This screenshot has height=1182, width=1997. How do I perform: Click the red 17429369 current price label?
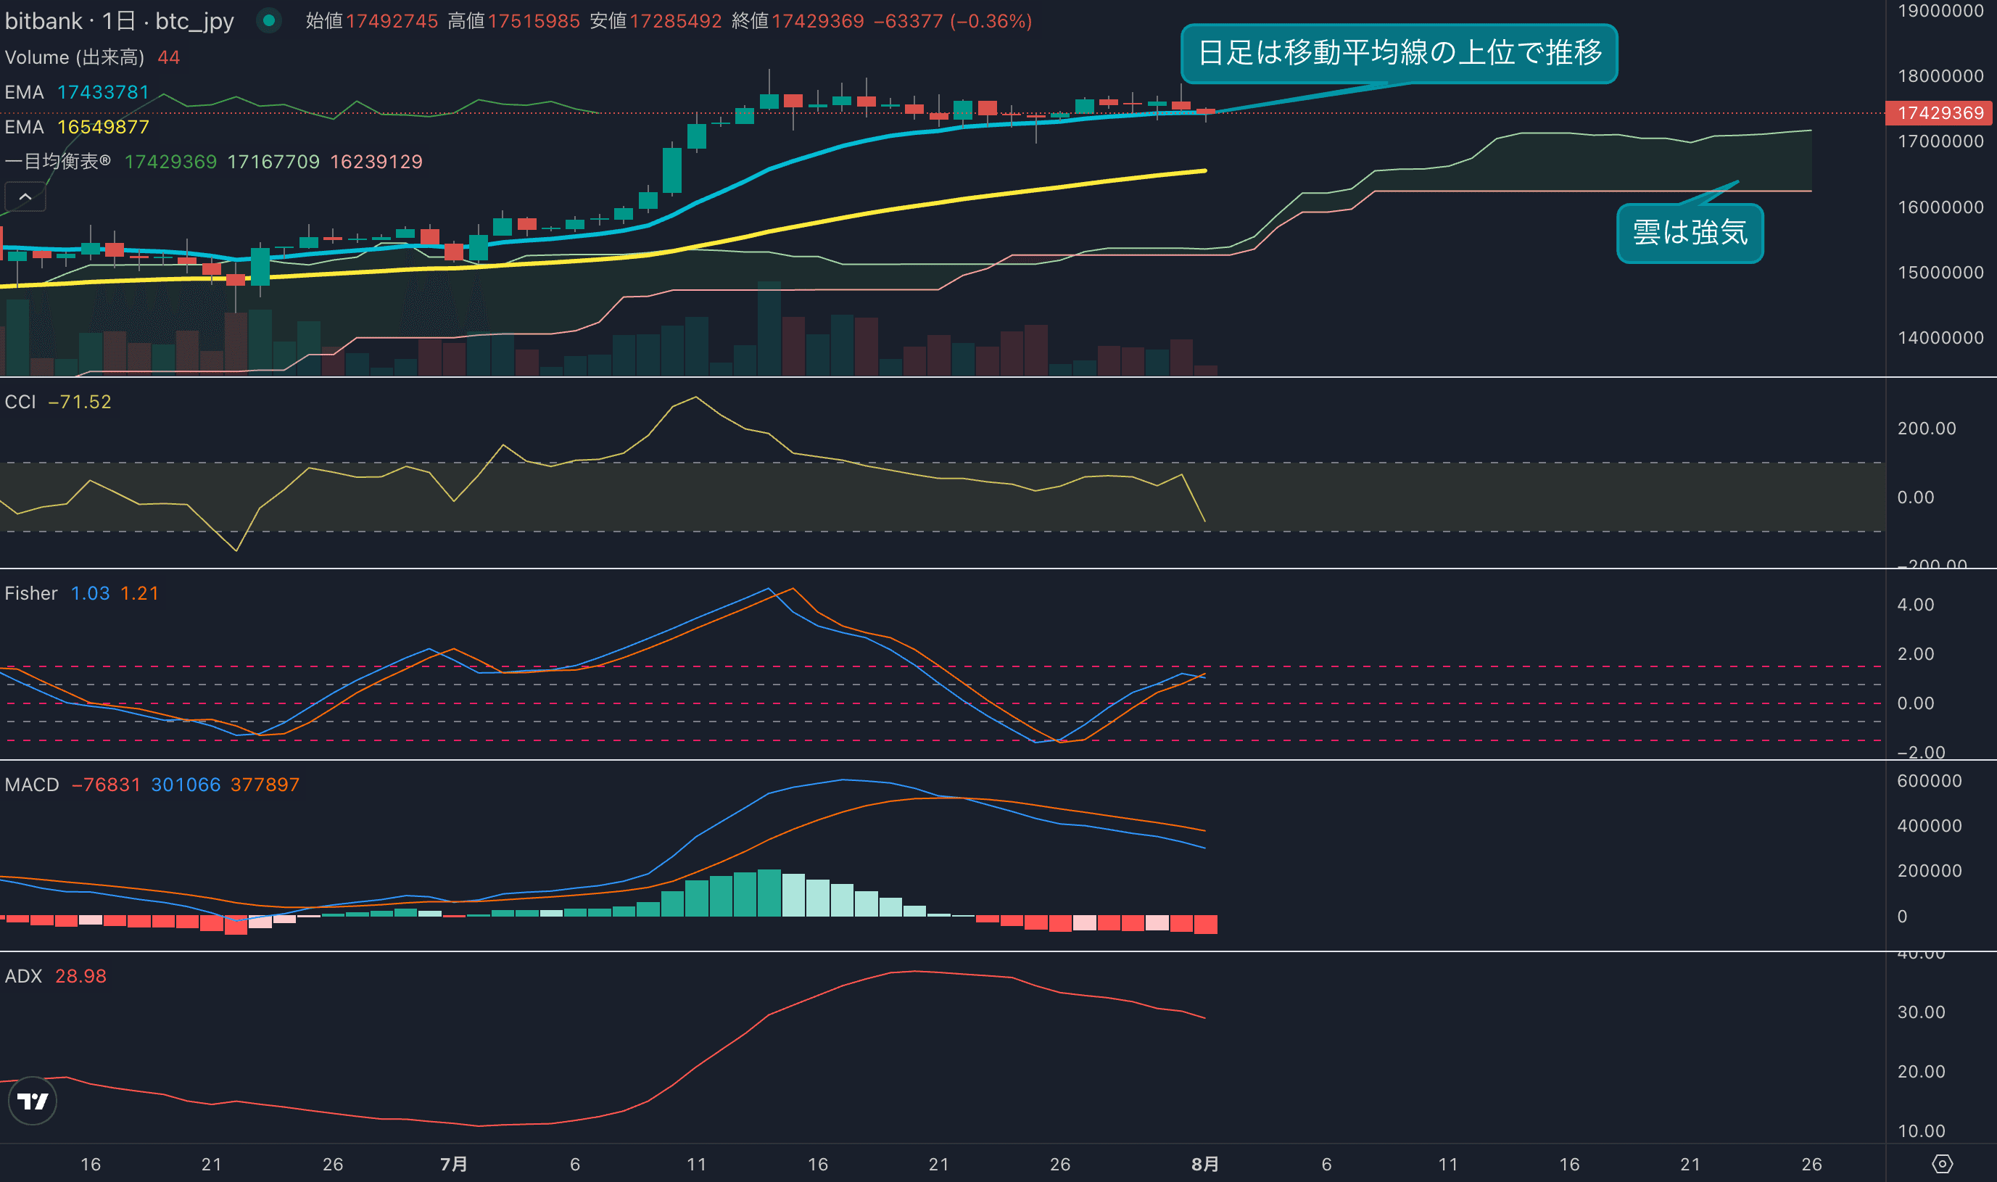[x=1940, y=113]
